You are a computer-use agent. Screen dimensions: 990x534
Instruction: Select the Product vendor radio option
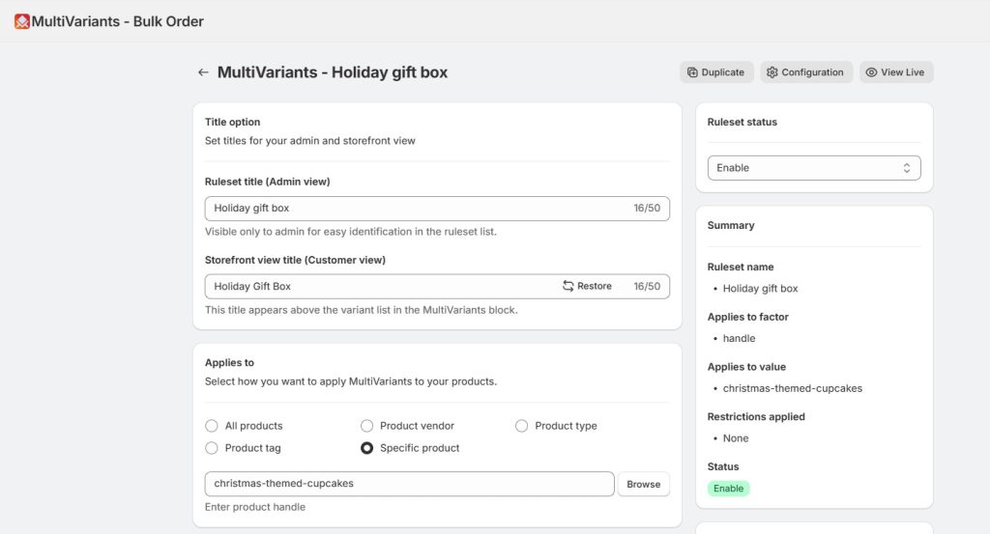click(x=366, y=426)
